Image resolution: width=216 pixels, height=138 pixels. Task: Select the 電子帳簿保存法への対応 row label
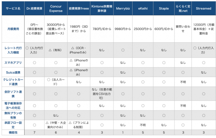13,106
